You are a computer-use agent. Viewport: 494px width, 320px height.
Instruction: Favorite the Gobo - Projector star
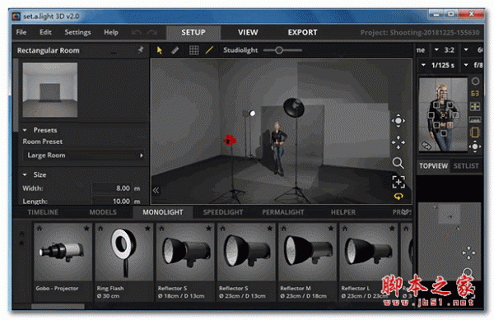click(x=86, y=229)
